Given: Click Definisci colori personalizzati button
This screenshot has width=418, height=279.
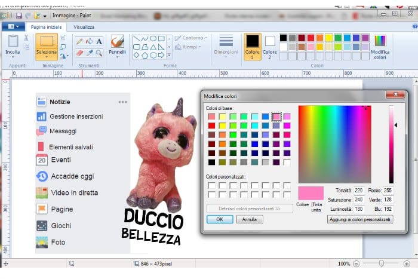Looking at the screenshot, I should coord(250,209).
